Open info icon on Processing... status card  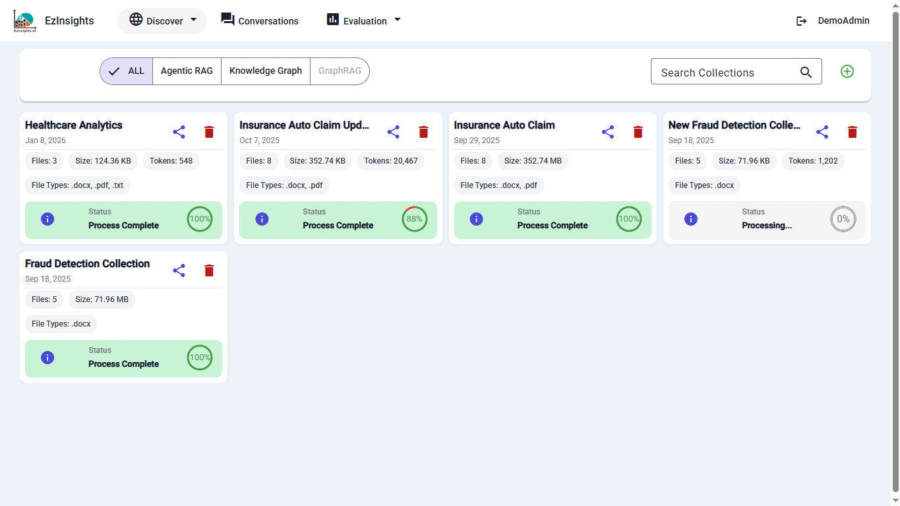(x=691, y=219)
